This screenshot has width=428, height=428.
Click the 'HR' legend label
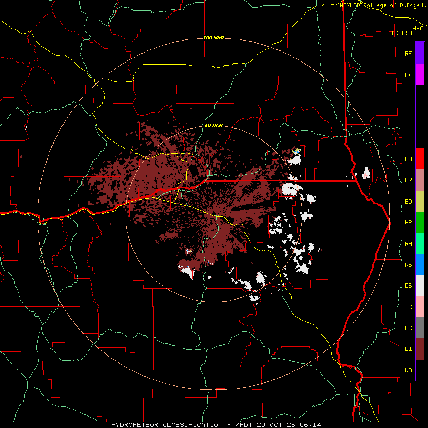tap(408, 223)
